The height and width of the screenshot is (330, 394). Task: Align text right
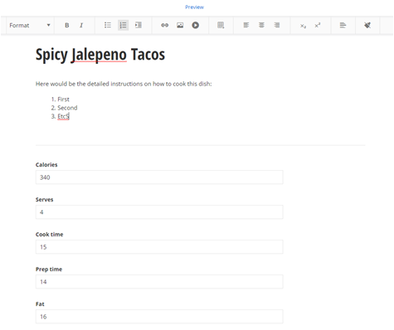pyautogui.click(x=277, y=26)
